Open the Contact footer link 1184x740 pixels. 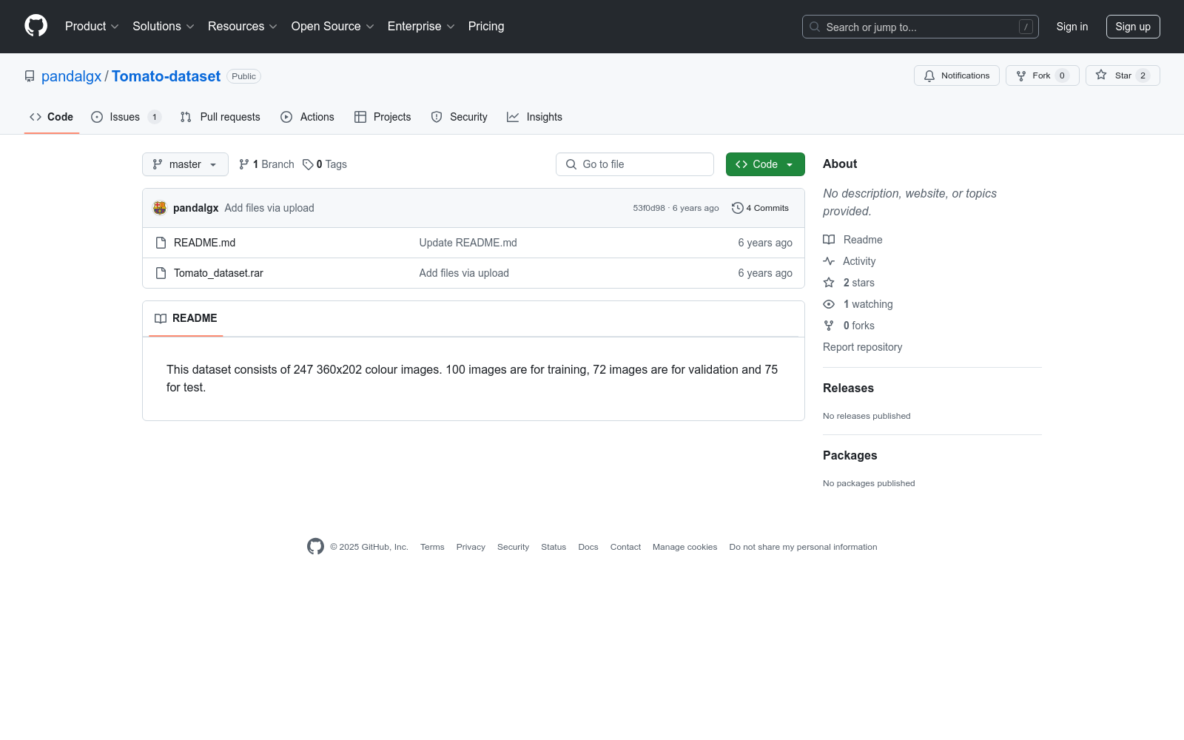point(625,547)
